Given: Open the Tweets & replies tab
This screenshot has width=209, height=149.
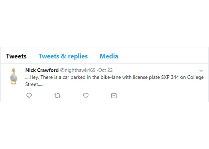Looking at the screenshot, I should (x=63, y=56).
